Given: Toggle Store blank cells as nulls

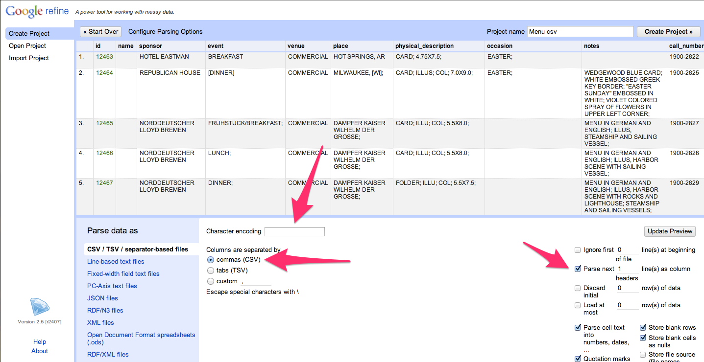Looking at the screenshot, I should (643, 338).
